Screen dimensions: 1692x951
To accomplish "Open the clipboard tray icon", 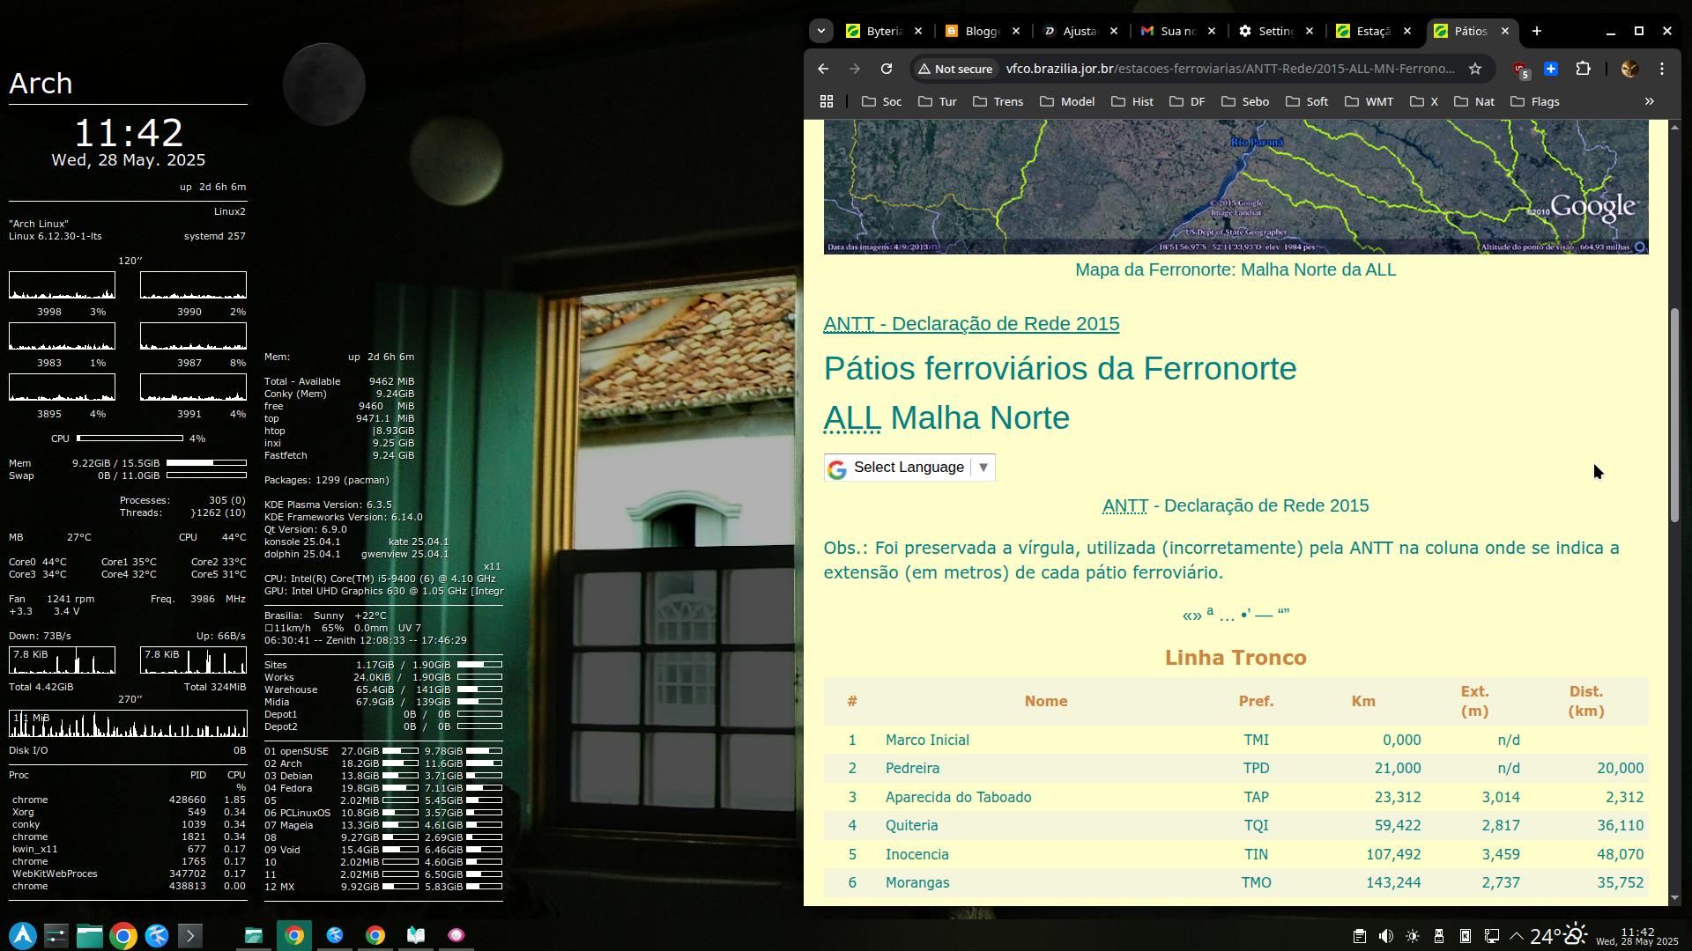I will pyautogui.click(x=1359, y=936).
